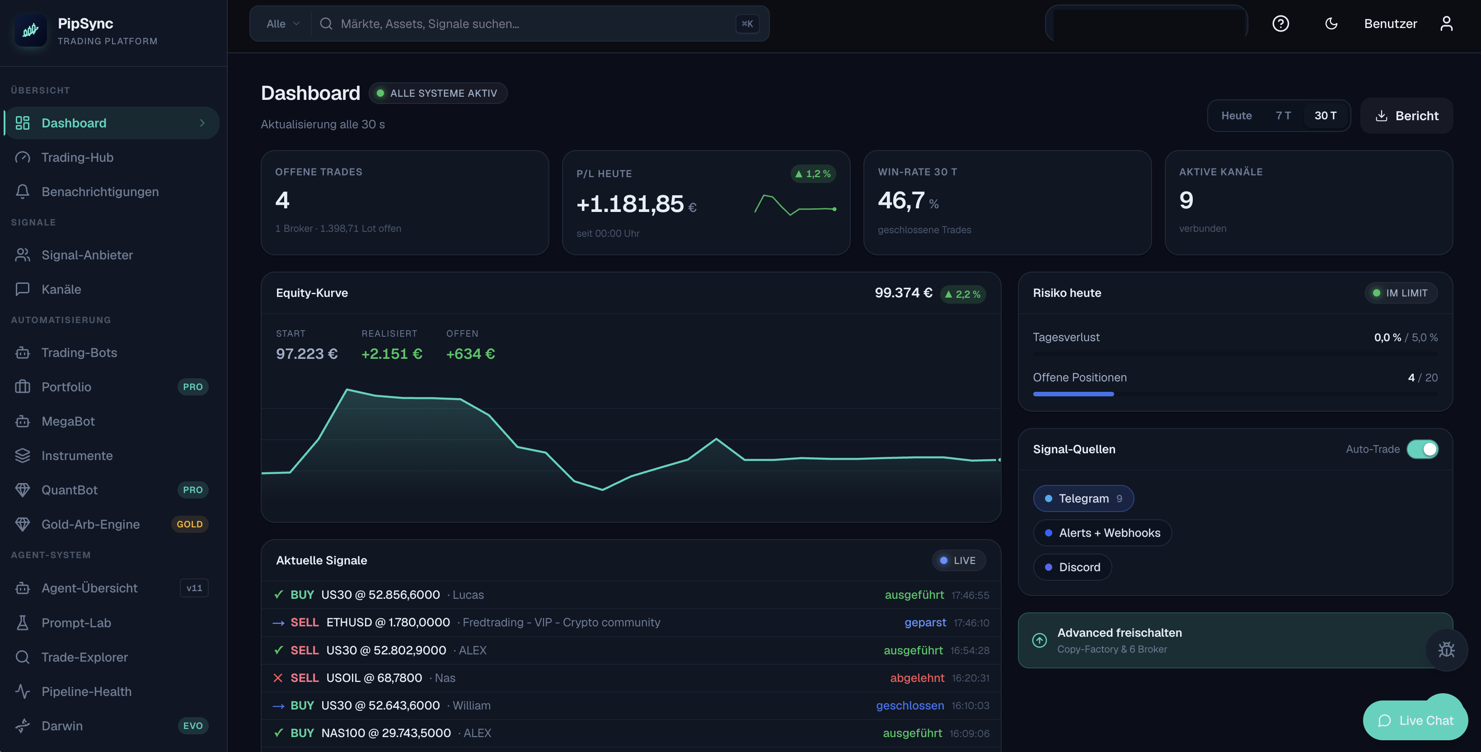Expand Advanced freischalten upgrade panel
The width and height of the screenshot is (1481, 752).
click(x=1235, y=640)
